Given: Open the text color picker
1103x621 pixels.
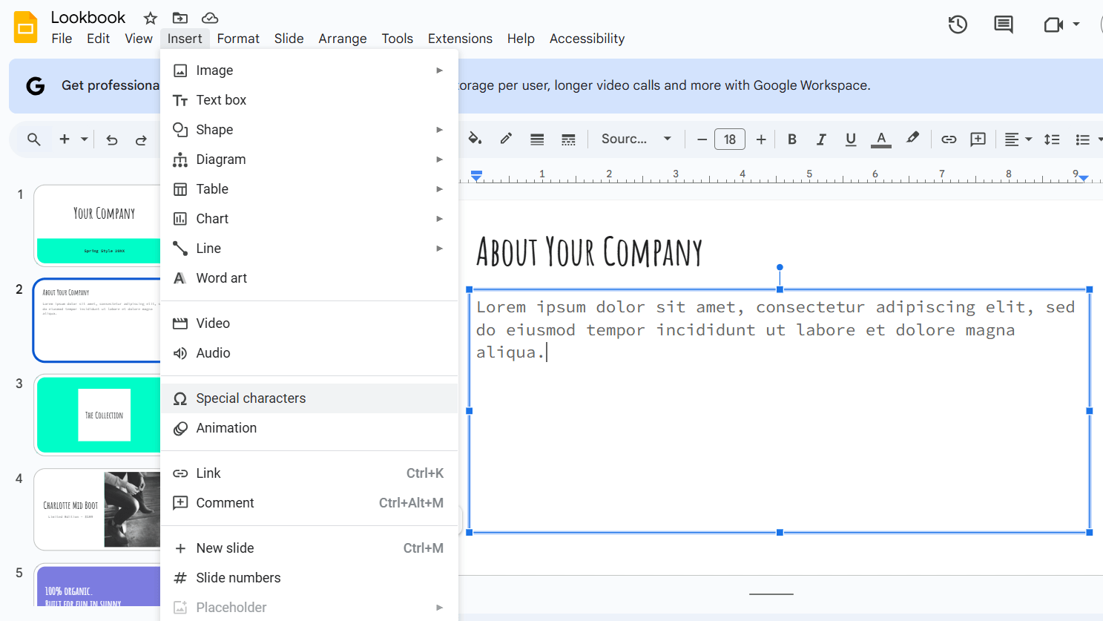Looking at the screenshot, I should 881,139.
